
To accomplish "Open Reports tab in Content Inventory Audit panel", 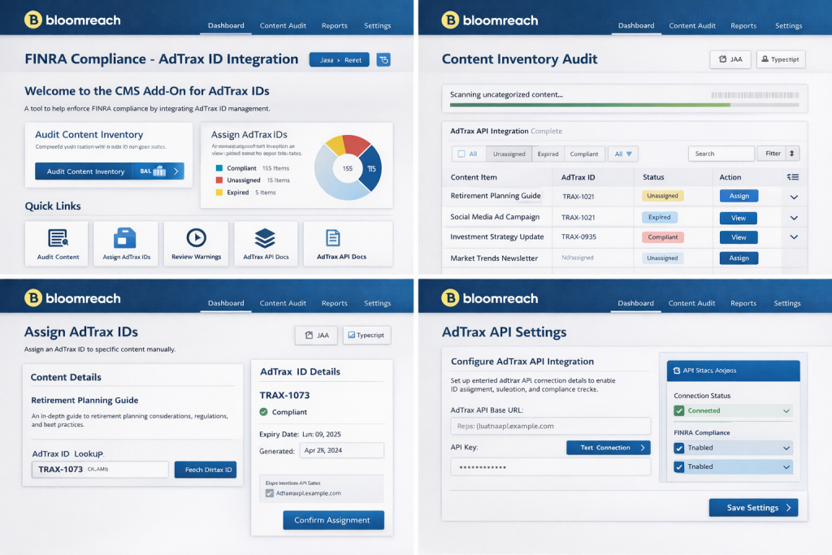I will pos(743,26).
